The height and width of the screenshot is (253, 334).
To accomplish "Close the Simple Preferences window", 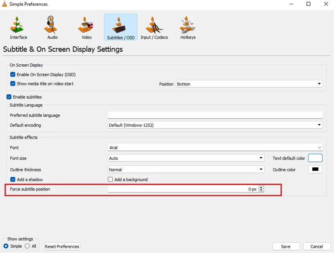I will click(x=326, y=4).
